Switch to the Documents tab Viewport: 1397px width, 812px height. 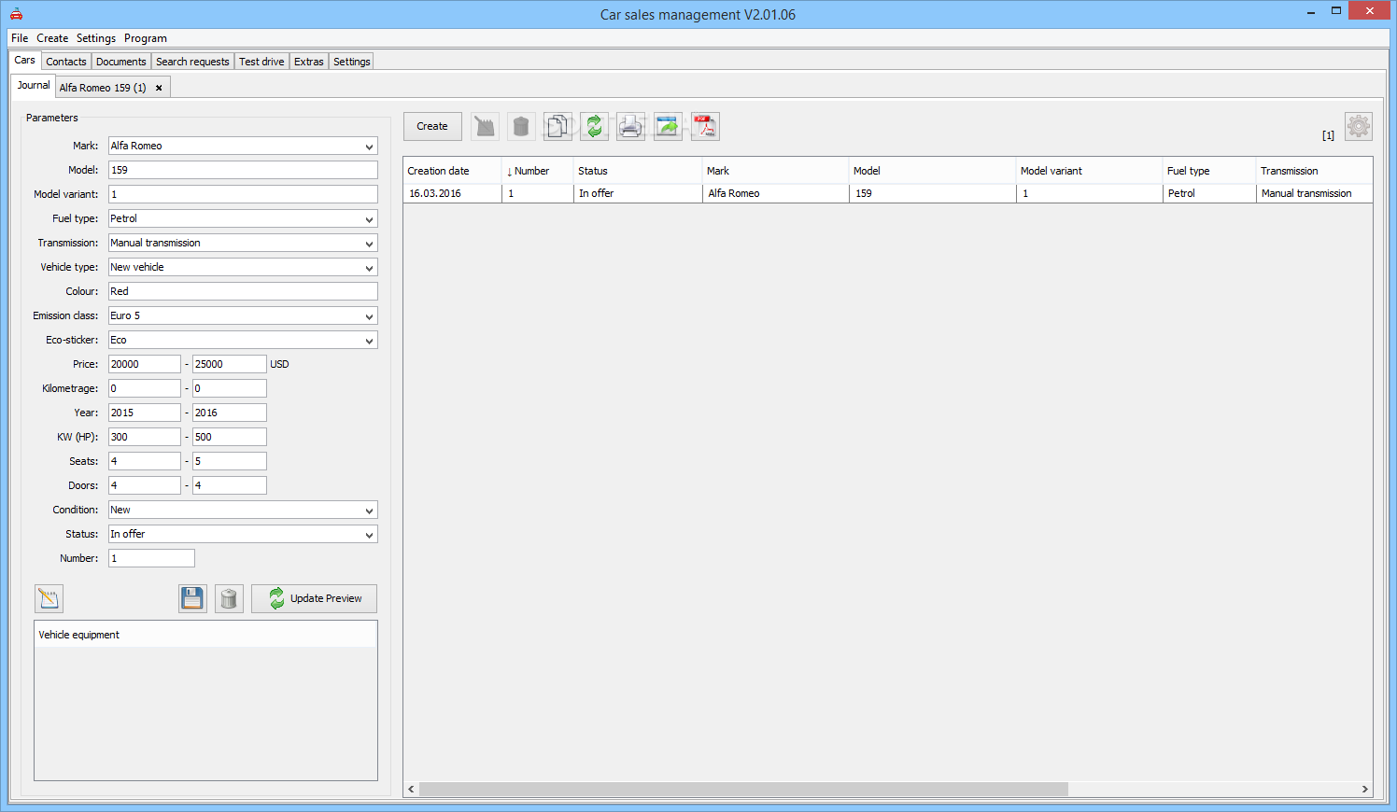(x=121, y=62)
